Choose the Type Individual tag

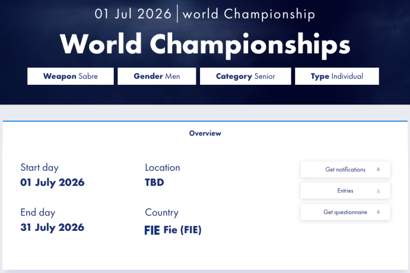337,77
